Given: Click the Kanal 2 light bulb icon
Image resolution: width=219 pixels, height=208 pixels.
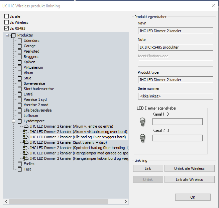Looking at the screenshot, I should (143, 138).
